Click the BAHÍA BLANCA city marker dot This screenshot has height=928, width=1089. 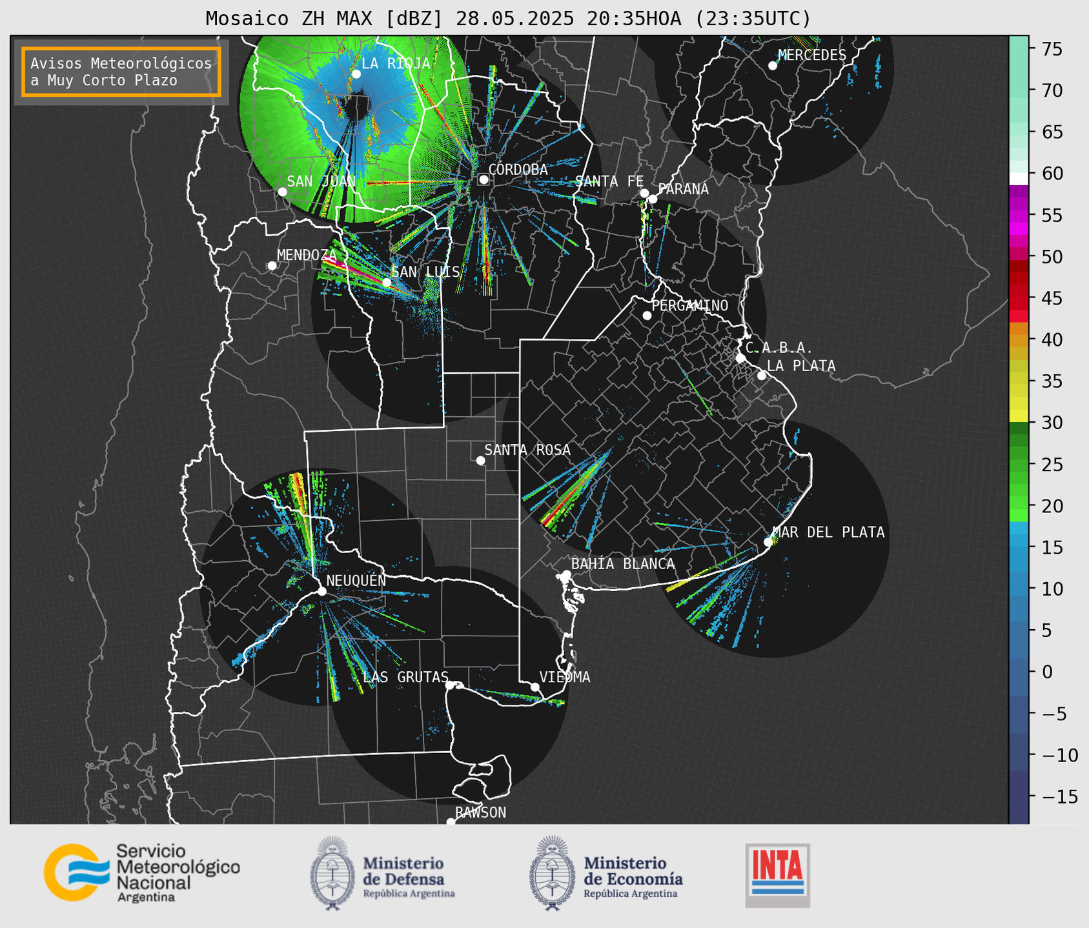[x=566, y=574]
